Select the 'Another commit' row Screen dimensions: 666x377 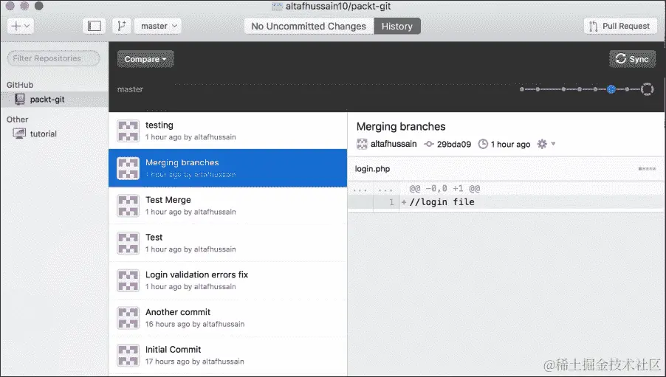(227, 317)
